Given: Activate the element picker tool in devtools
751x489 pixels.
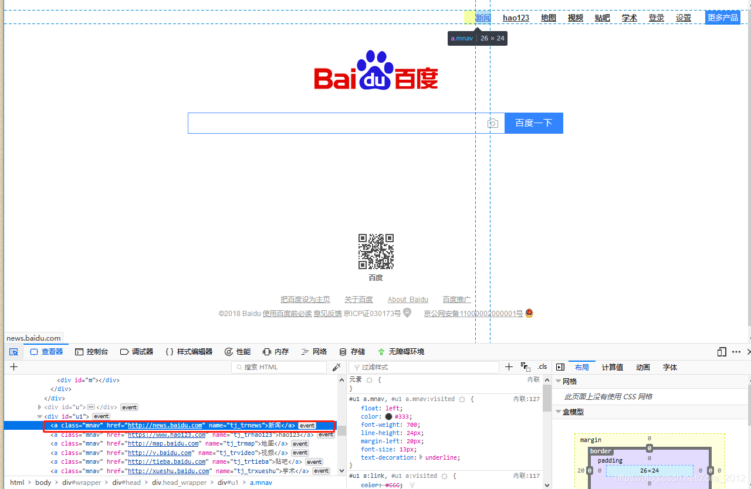Looking at the screenshot, I should [13, 352].
